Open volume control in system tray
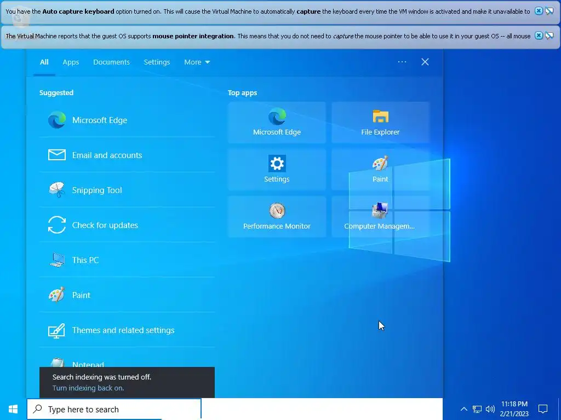Viewport: 561px width, 420px height. (490, 409)
